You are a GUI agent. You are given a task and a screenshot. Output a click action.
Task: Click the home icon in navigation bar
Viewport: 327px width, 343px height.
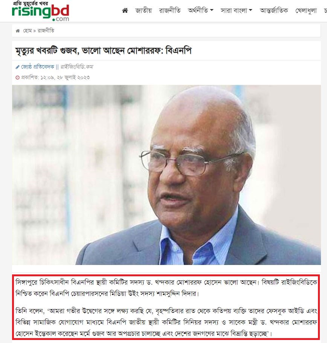pos(125,10)
